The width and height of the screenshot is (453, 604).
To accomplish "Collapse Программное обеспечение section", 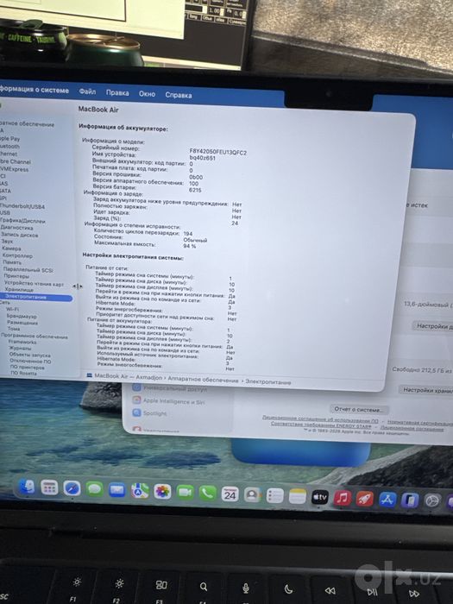I will (x=35, y=336).
